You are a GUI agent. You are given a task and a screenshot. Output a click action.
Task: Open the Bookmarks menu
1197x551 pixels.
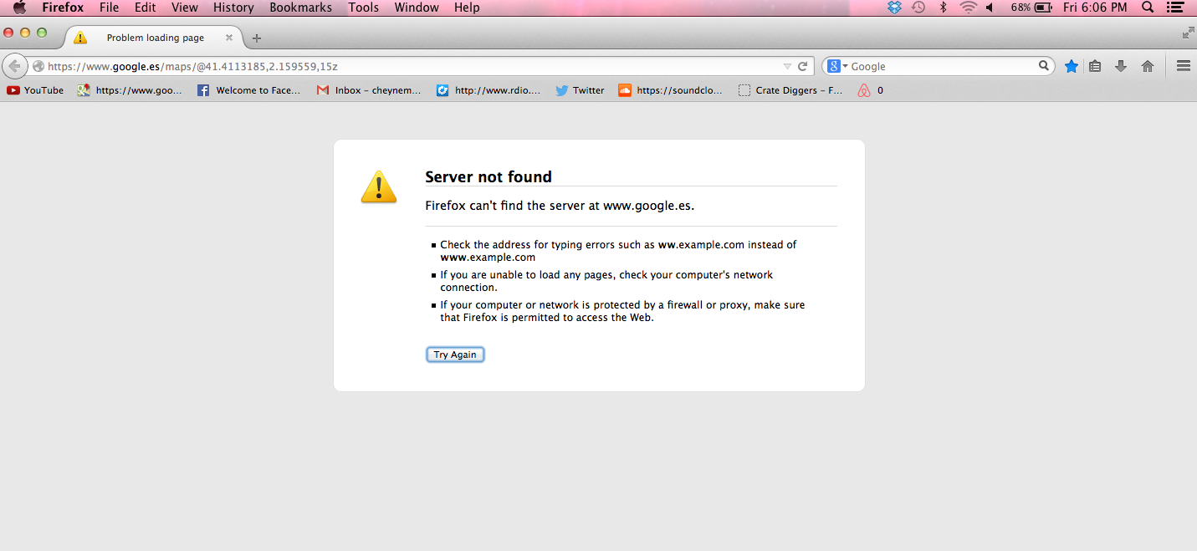[x=300, y=8]
